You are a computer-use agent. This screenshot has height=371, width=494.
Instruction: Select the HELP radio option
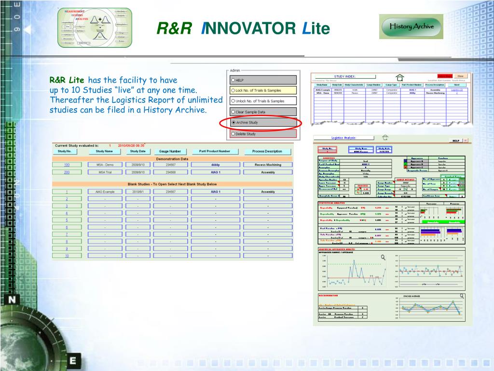click(263, 80)
